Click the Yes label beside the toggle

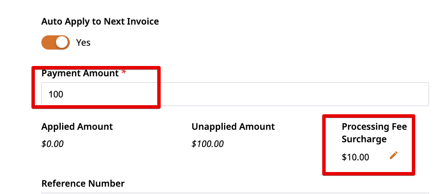point(83,43)
